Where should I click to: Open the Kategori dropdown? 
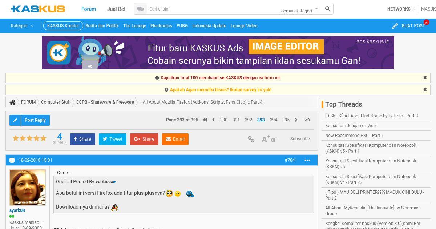(22, 26)
